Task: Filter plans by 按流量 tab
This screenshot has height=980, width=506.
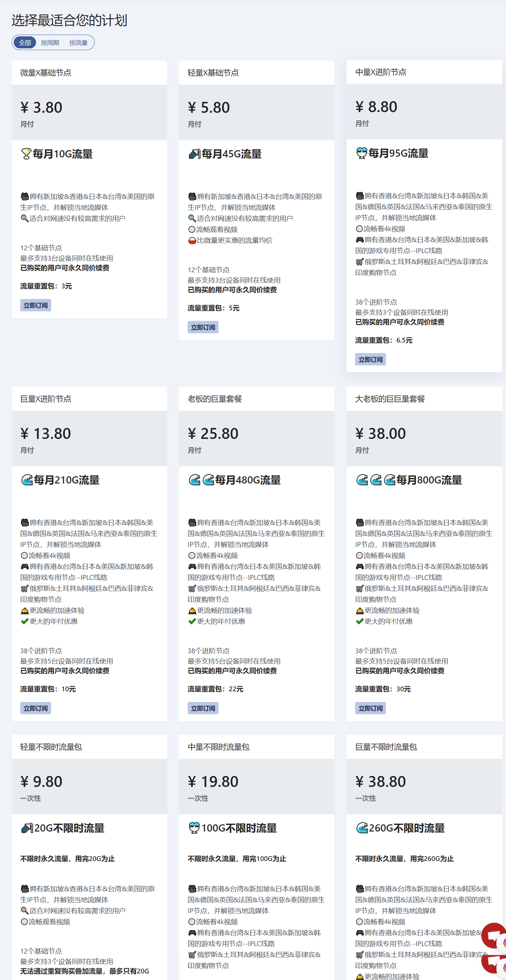Action: coord(78,43)
